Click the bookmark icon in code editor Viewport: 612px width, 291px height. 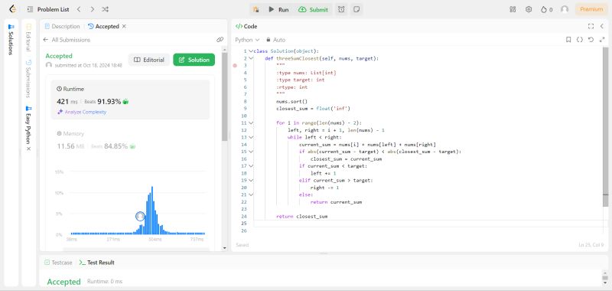pyautogui.click(x=568, y=40)
